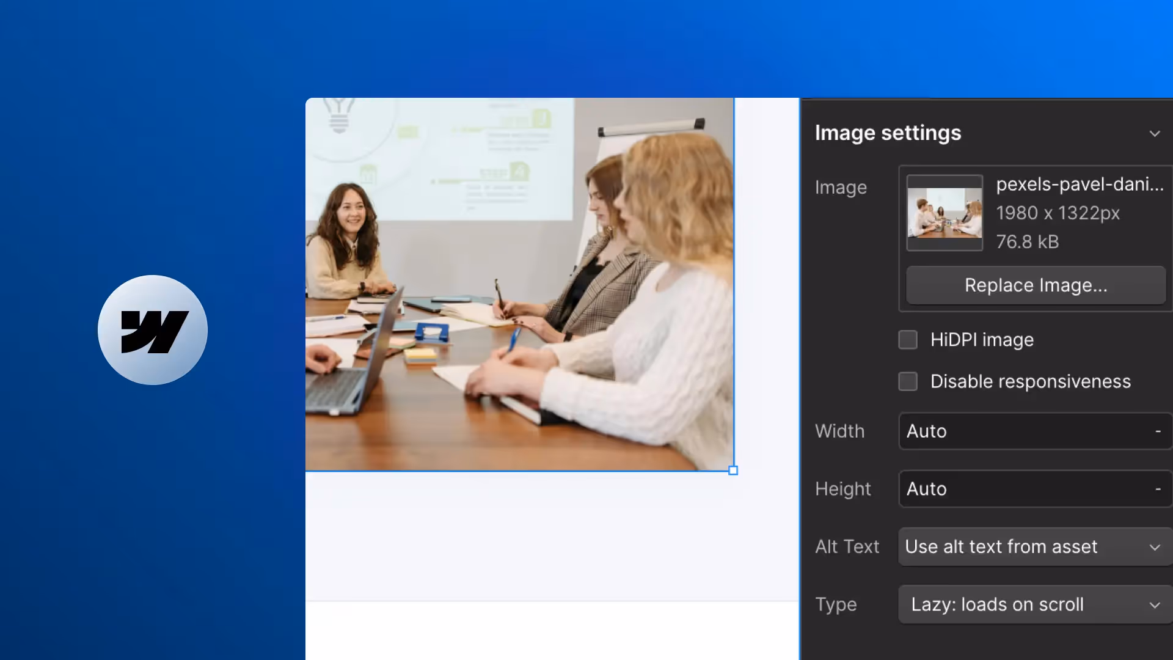Enable the HiDPI image checkbox
Viewport: 1173px width, 660px height.
pyautogui.click(x=908, y=340)
